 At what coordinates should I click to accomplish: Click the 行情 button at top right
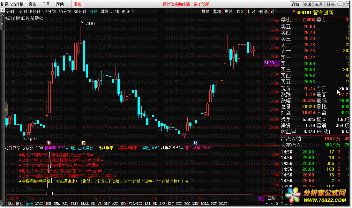coord(296,4)
